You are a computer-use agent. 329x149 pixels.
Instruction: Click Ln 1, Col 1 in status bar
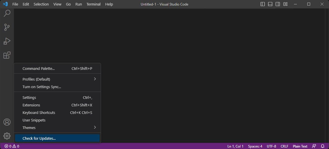(235, 146)
